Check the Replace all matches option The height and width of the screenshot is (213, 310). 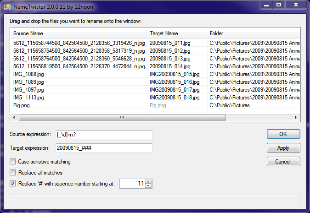point(13,173)
